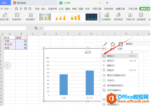Select the dark navy chart style thumbnail
This screenshot has width=151, height=106.
pos(91,17)
